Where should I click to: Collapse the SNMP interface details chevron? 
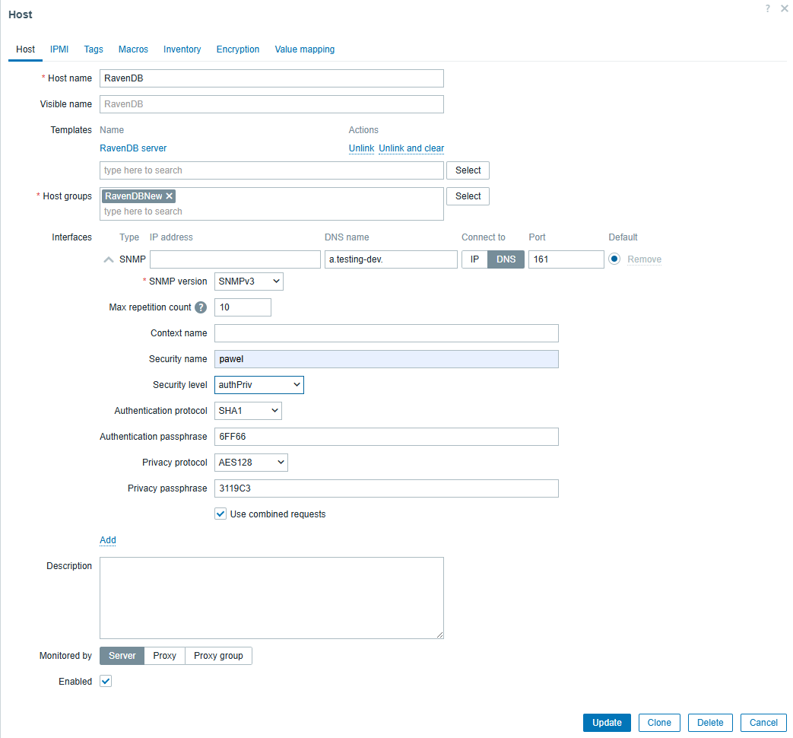tap(108, 259)
